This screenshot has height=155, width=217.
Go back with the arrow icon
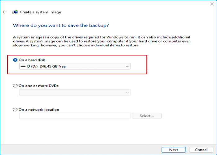[x=5, y=12]
